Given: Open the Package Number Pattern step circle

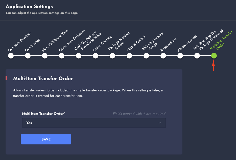Looking at the screenshot, I should pyautogui.click(x=112, y=56).
